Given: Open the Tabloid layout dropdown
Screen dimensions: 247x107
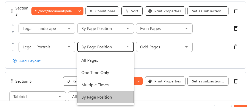Looking at the screenshot, I should point(38,97).
